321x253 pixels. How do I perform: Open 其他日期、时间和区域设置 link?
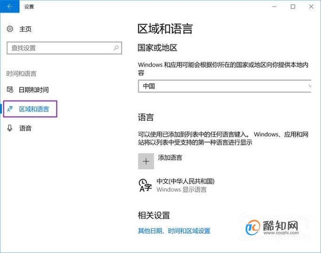pos(174,231)
